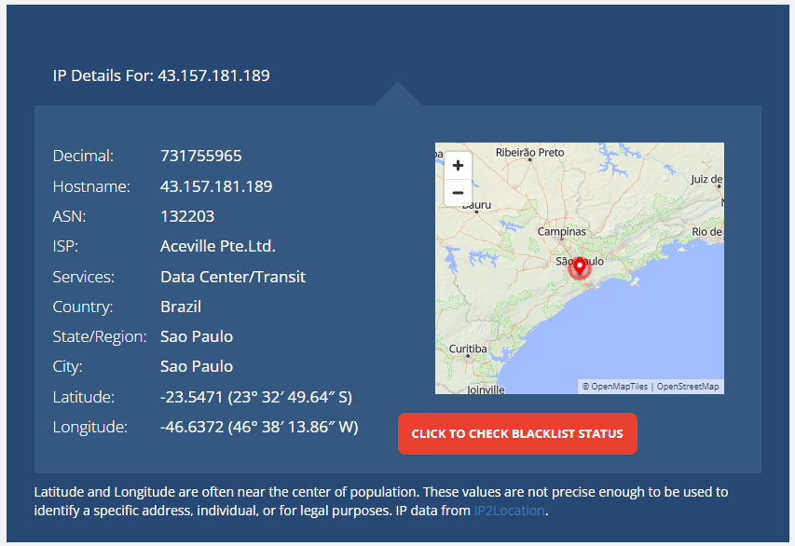The width and height of the screenshot is (795, 546).
Task: Zoom in on the map
Action: pos(458,166)
